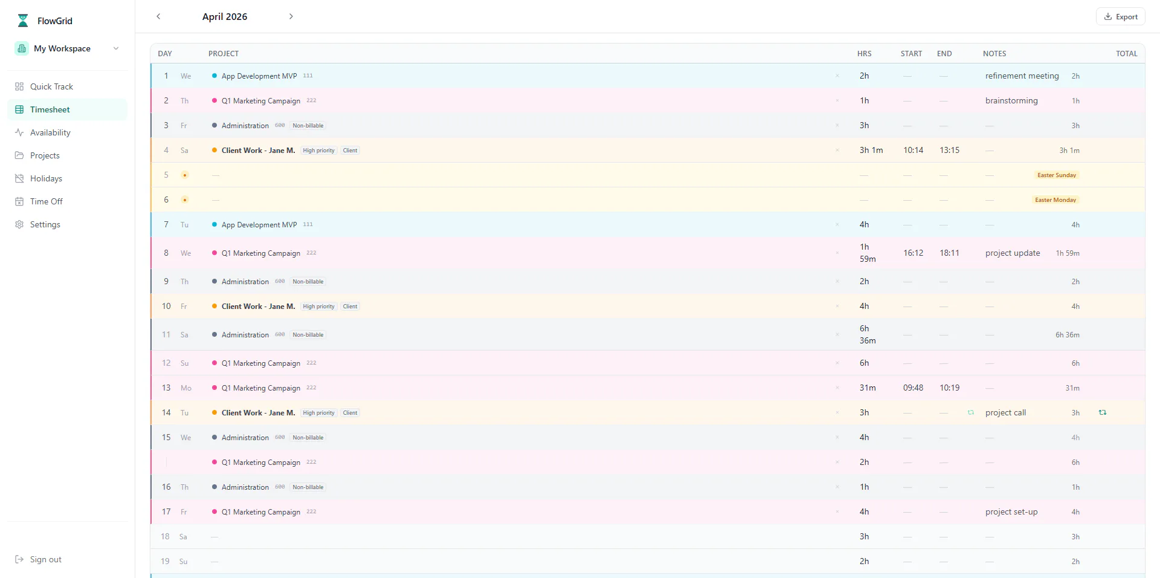Image resolution: width=1160 pixels, height=578 pixels.
Task: Click the Easter Sunday badge
Action: (x=1057, y=175)
